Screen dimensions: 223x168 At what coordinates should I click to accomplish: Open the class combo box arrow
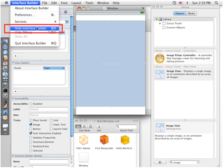[x=67, y=22]
